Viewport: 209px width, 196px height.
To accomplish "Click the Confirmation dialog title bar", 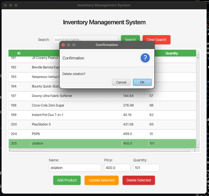I will tap(107, 45).
